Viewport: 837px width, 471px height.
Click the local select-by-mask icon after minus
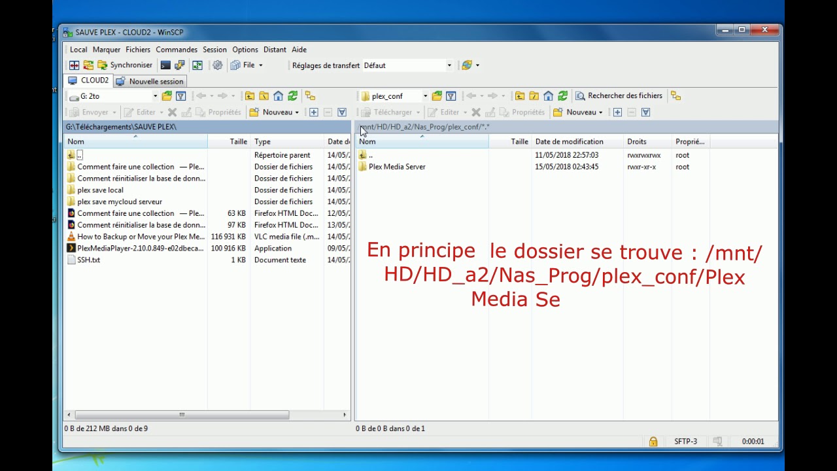click(342, 113)
